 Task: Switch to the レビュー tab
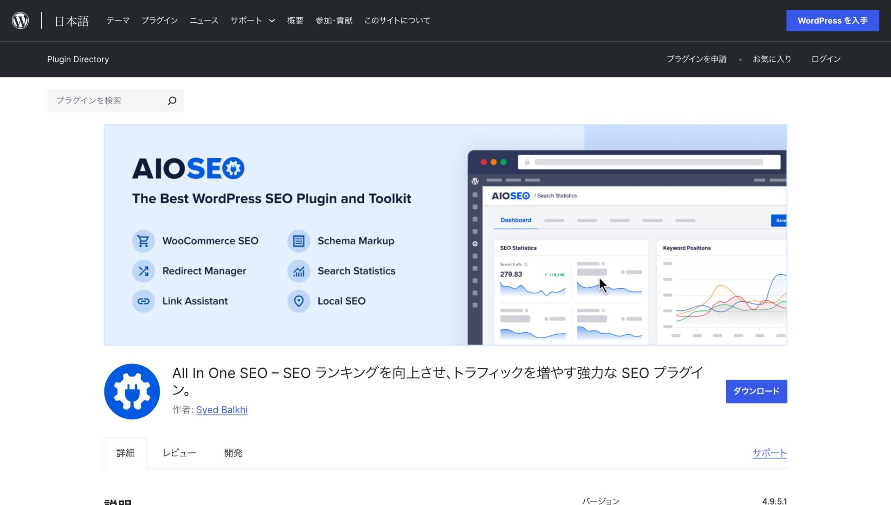(x=179, y=453)
